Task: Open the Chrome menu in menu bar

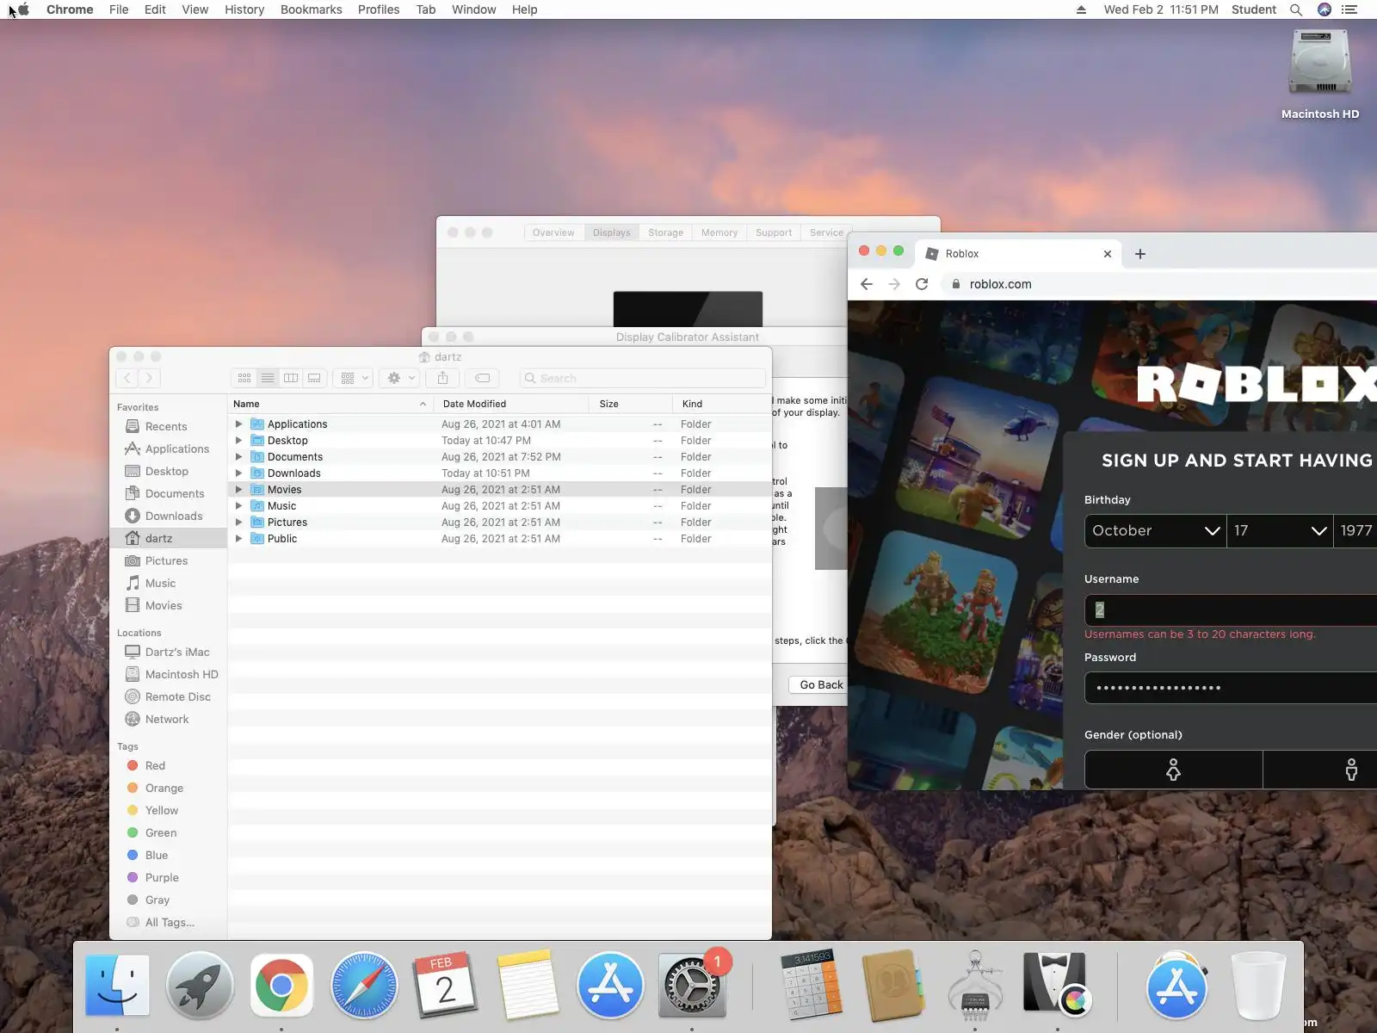Action: pyautogui.click(x=70, y=9)
